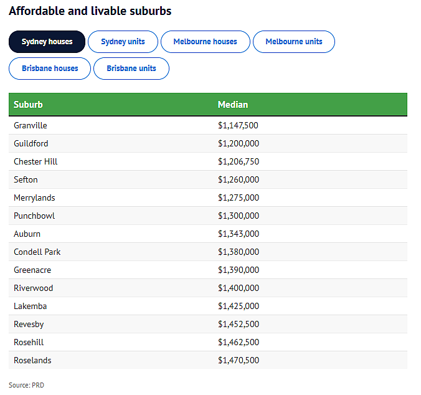
Task: Show Melbourne units table
Action: [294, 42]
